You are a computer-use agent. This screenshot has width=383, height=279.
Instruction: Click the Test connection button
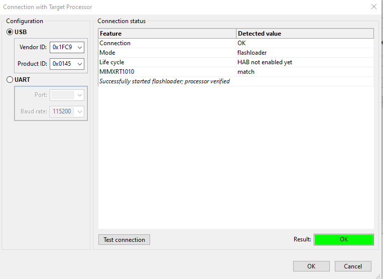pos(124,240)
